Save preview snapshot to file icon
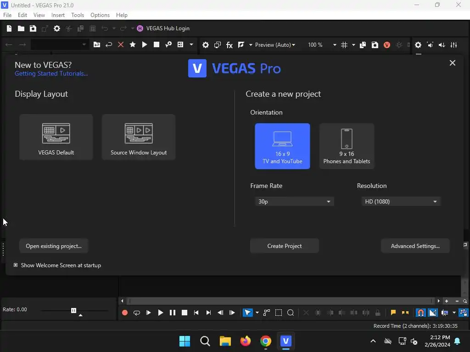Screen dimensions: 470x352 tap(375, 45)
